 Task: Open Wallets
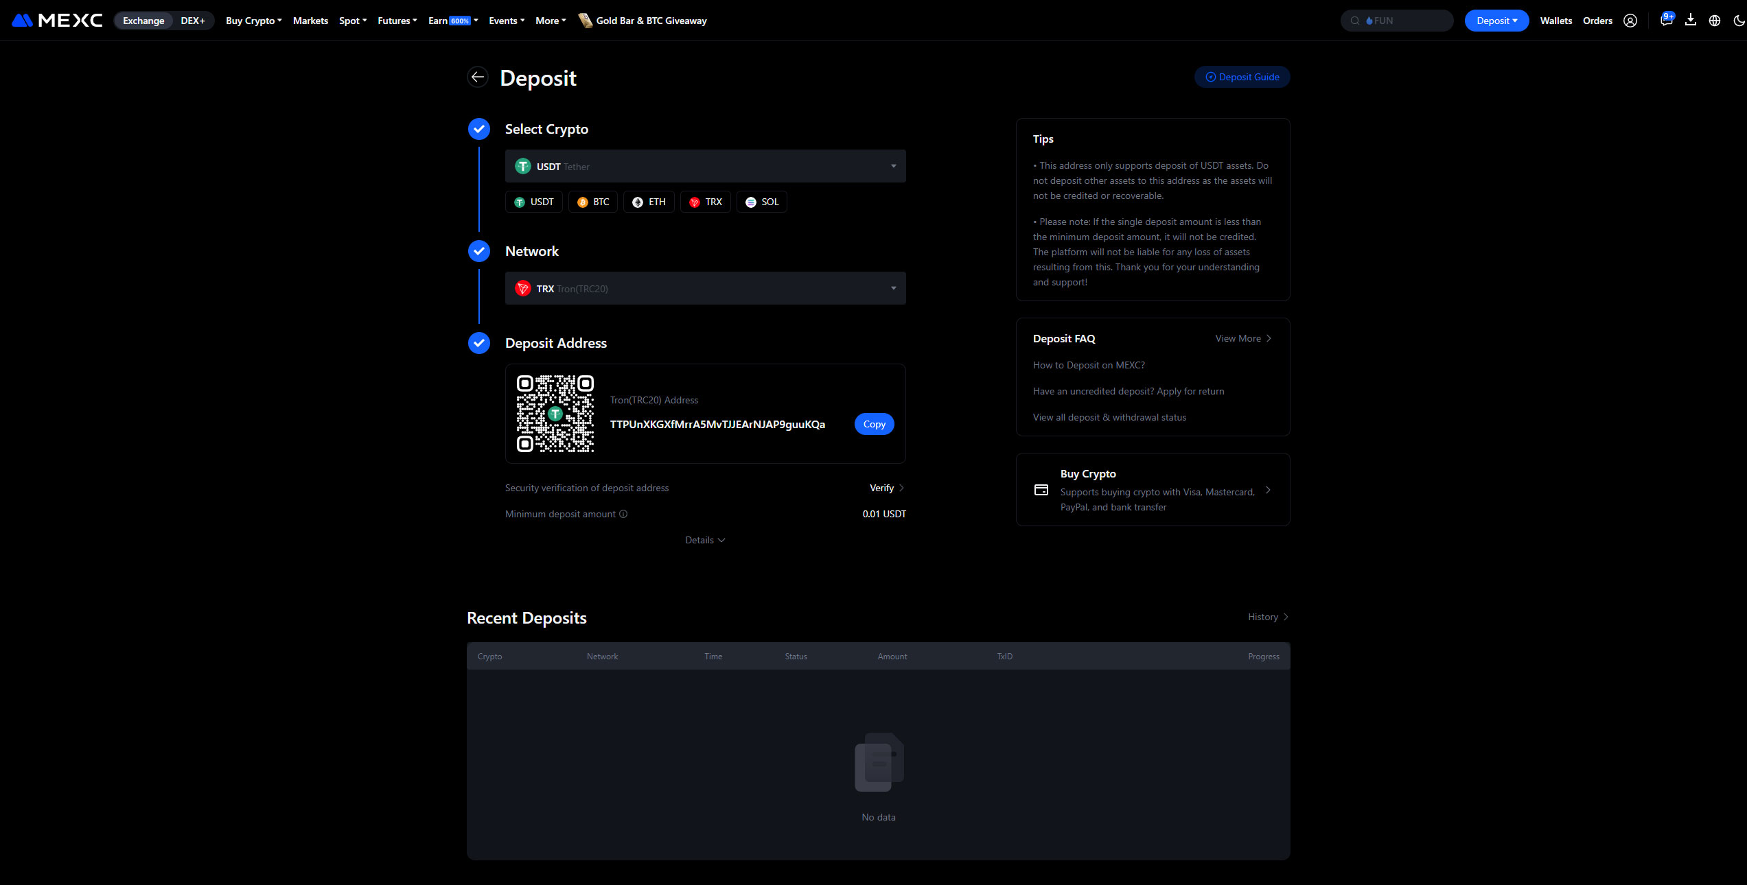1556,21
